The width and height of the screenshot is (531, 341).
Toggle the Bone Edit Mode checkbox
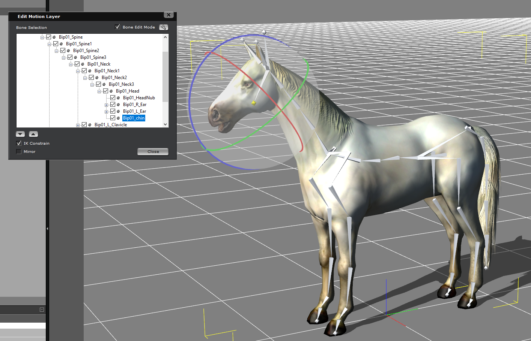(x=117, y=27)
